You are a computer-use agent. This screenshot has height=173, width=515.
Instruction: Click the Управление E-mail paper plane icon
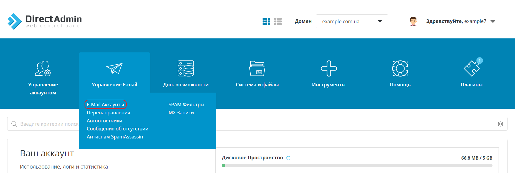point(114,68)
